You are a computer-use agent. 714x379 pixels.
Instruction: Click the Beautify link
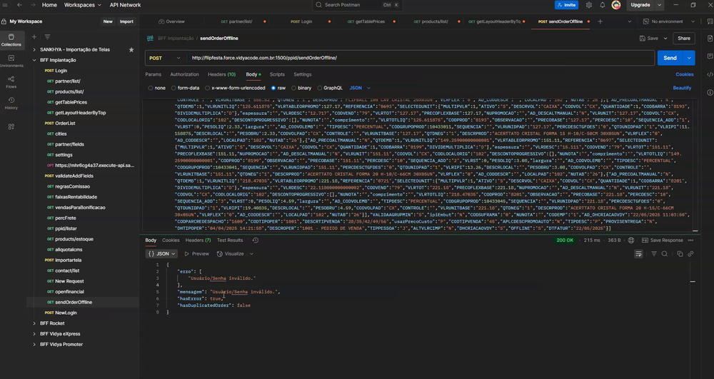coord(682,88)
